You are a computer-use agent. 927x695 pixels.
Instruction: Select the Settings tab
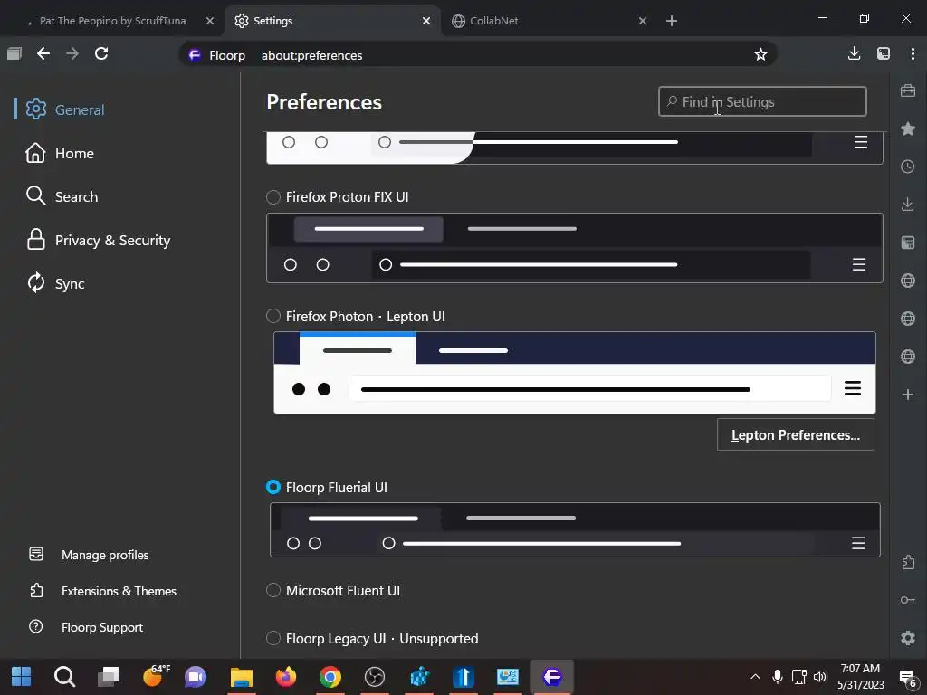[331, 21]
